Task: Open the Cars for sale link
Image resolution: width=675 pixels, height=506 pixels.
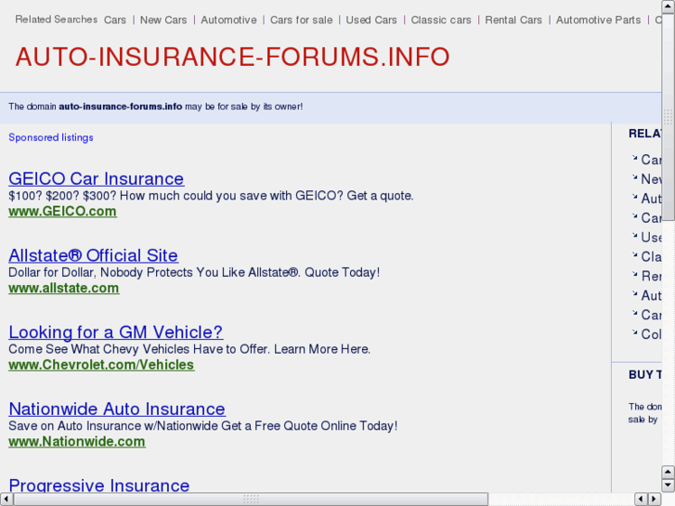Action: coord(302,19)
